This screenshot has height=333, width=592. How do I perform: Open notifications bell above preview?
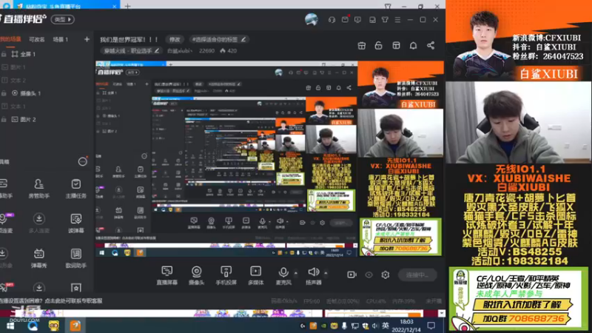pyautogui.click(x=414, y=45)
